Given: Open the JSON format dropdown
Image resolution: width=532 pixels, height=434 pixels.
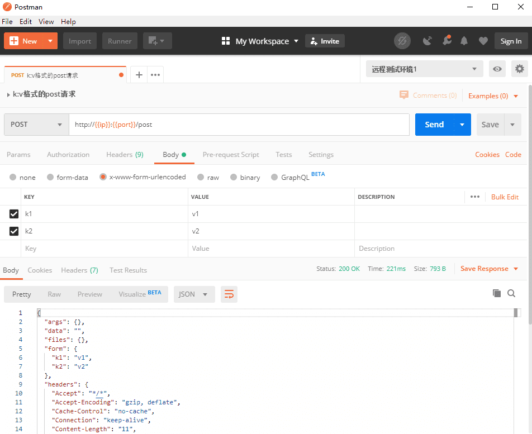Looking at the screenshot, I should [x=194, y=294].
